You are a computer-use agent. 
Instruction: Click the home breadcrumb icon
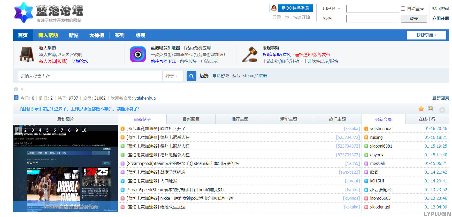pos(16,89)
